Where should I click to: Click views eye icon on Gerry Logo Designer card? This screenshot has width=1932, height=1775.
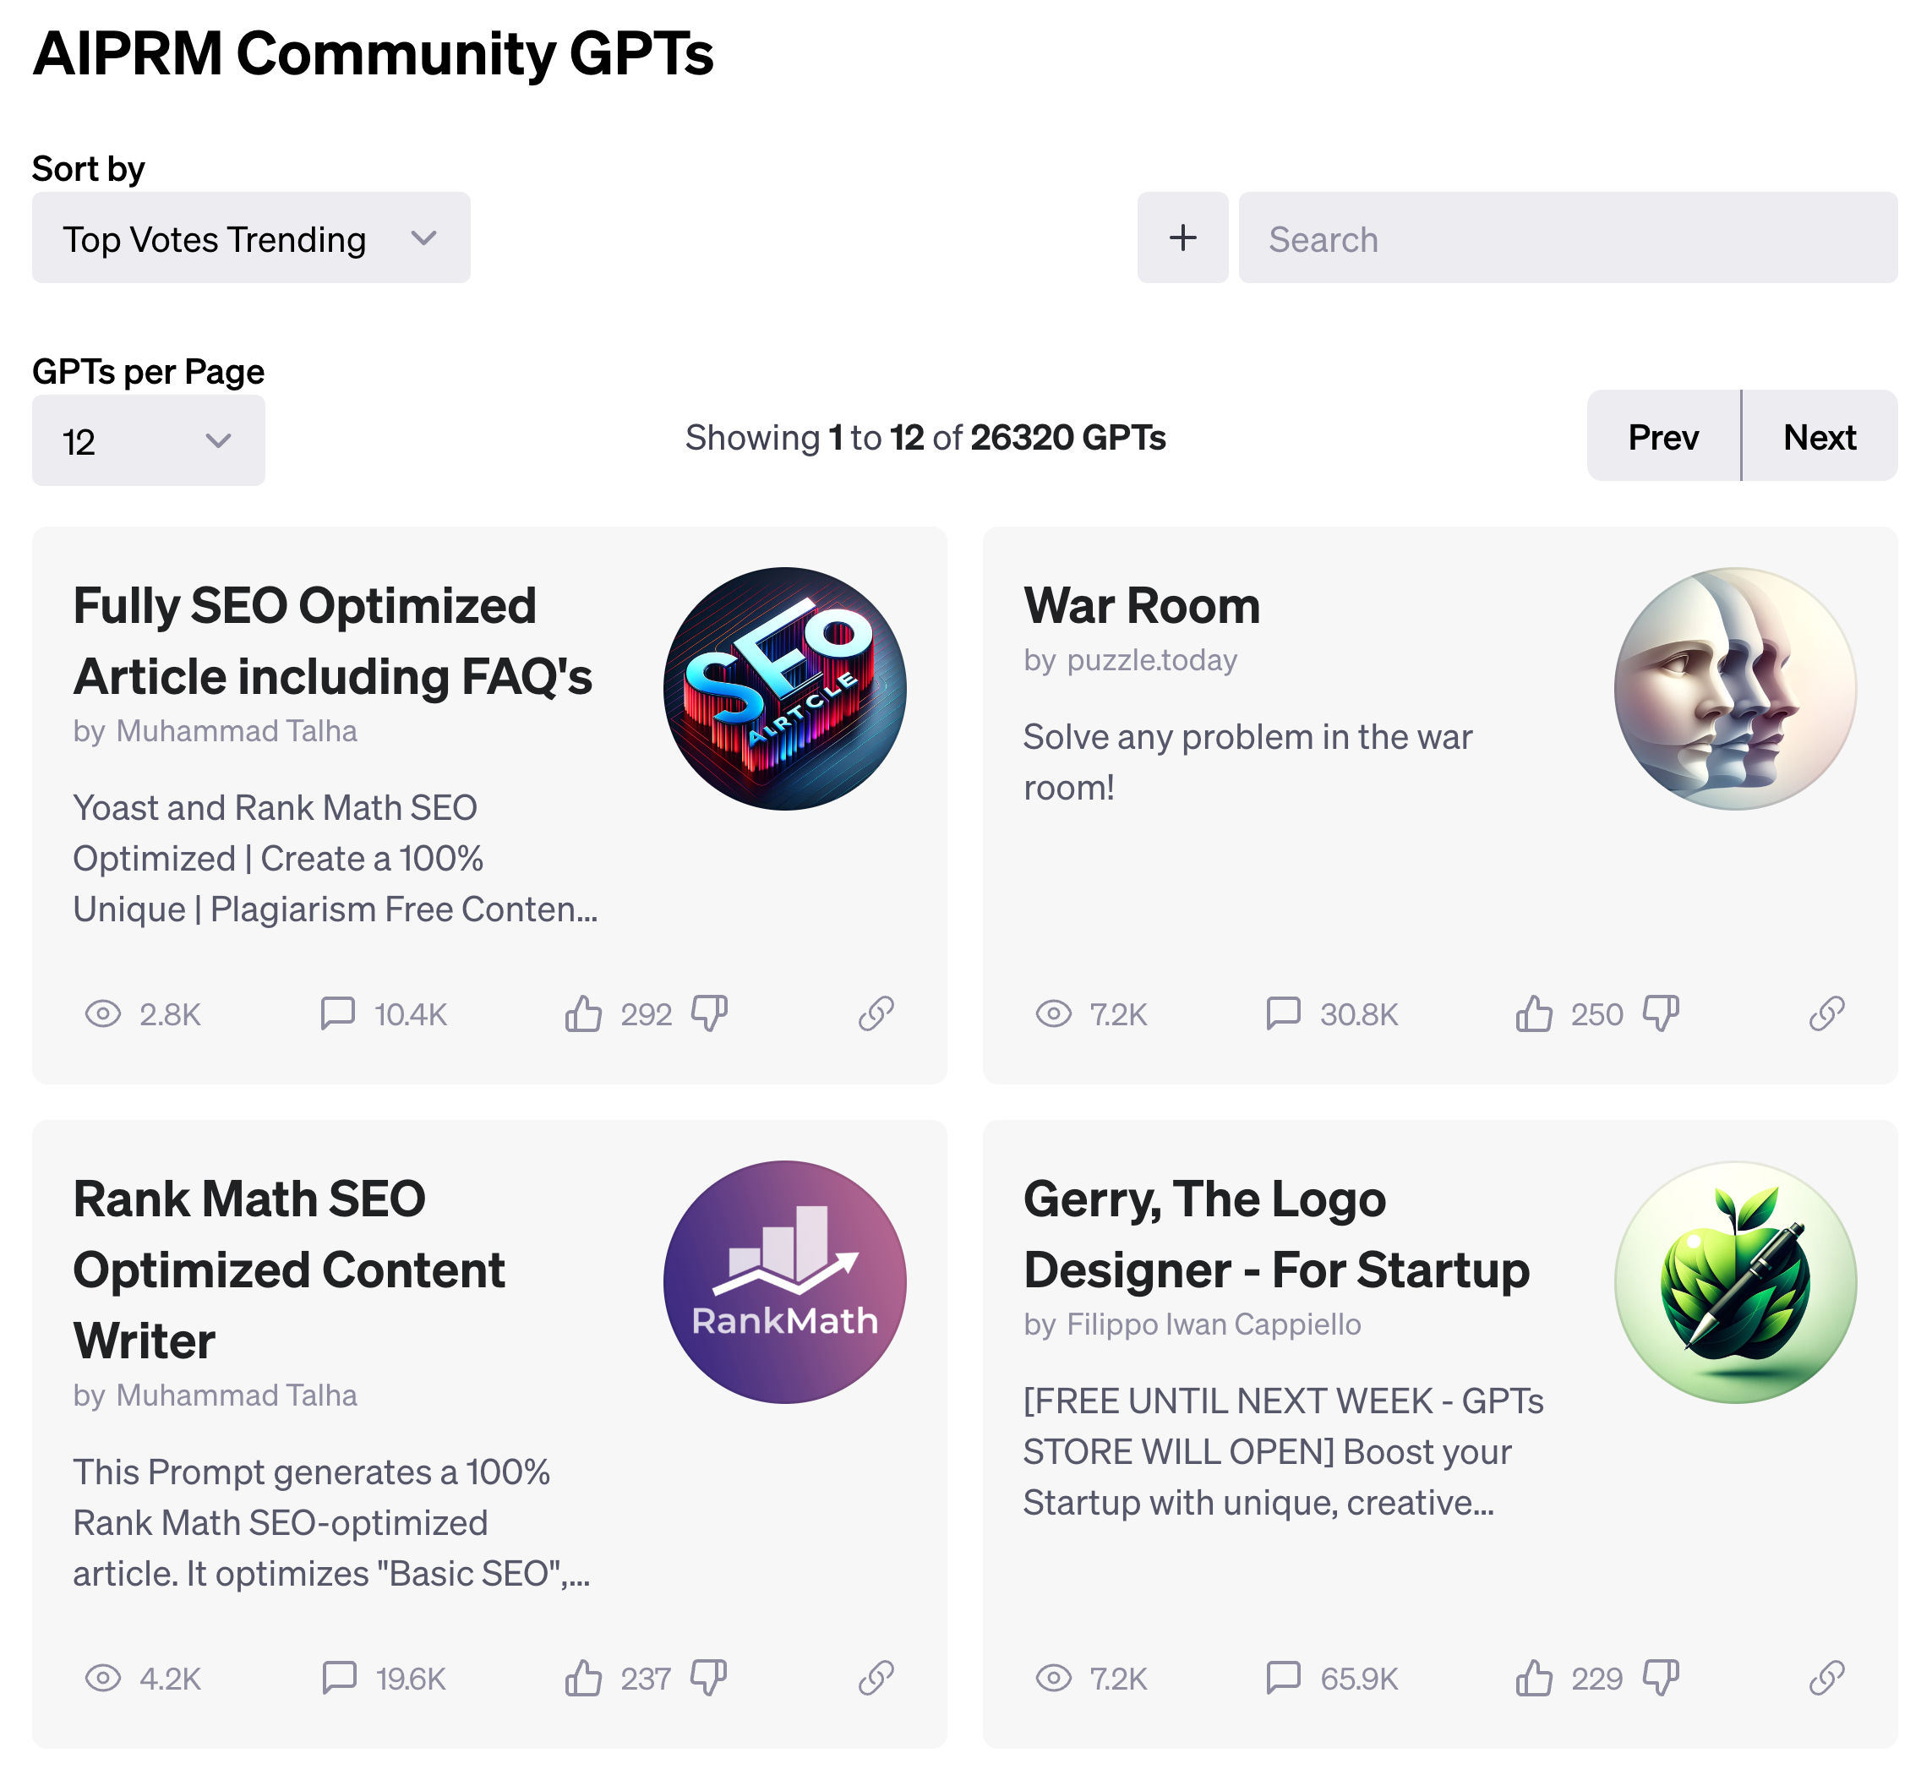tap(1053, 1678)
